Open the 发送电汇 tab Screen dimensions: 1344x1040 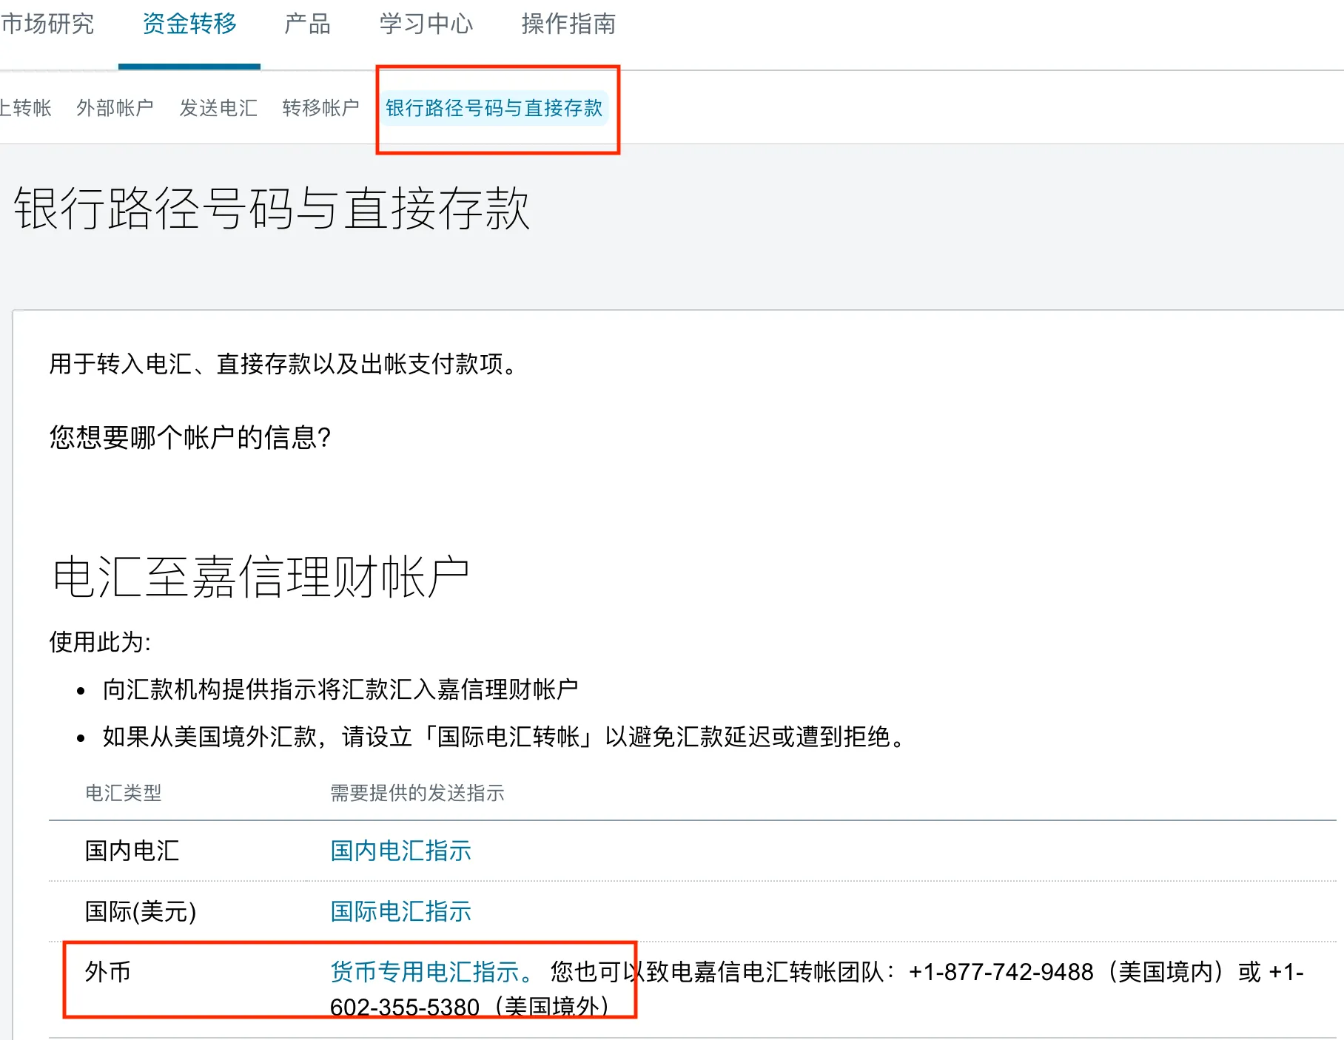tap(218, 108)
